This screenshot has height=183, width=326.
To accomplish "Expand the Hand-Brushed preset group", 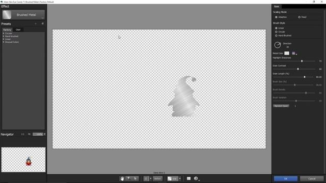I will pyautogui.click(x=4, y=36).
